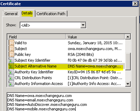Click the field list scroll down arrow

128,84
